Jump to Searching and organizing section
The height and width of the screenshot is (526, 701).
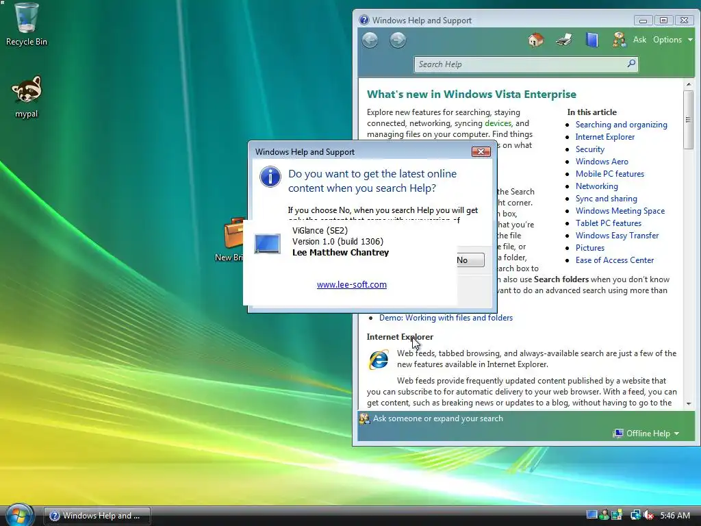click(621, 125)
